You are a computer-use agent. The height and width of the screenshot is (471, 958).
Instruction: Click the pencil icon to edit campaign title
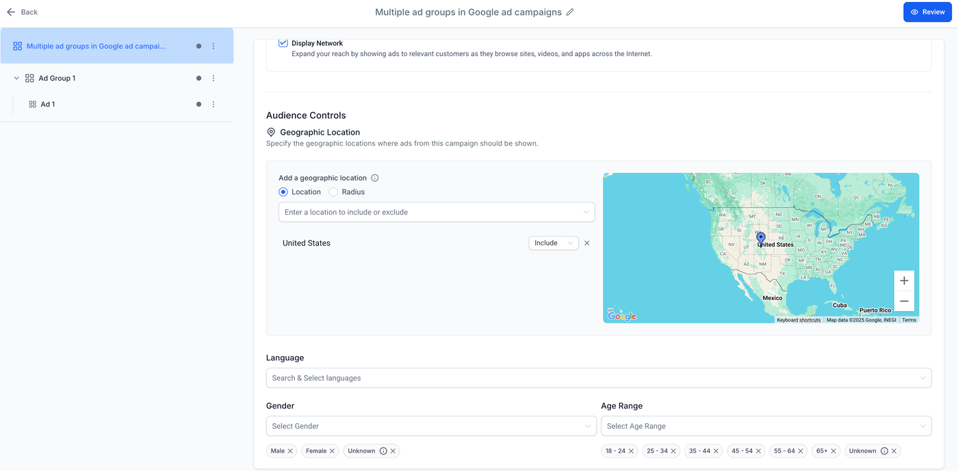coord(570,12)
